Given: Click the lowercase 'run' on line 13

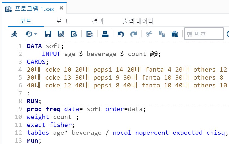Looking at the screenshot, I should tap(32, 141).
